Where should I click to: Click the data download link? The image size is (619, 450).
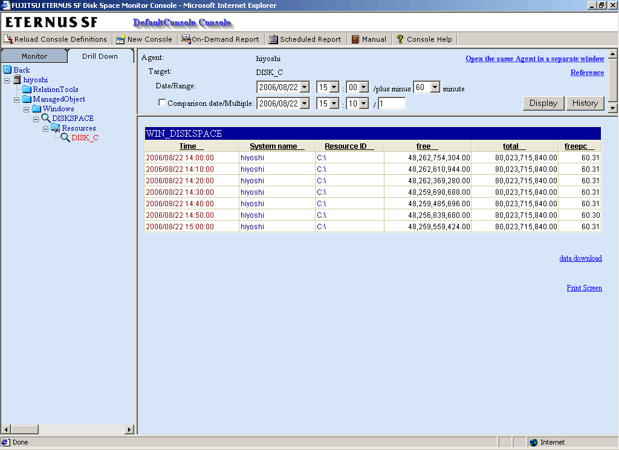[x=580, y=258]
